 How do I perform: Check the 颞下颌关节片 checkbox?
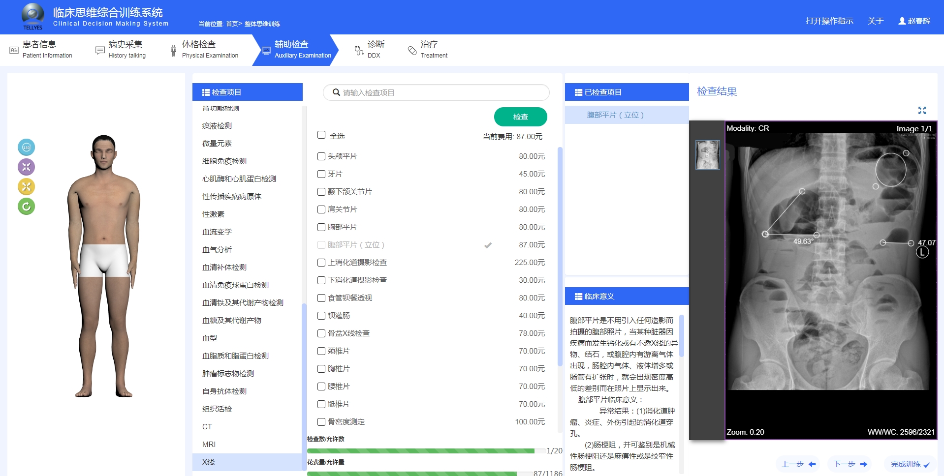tap(321, 192)
